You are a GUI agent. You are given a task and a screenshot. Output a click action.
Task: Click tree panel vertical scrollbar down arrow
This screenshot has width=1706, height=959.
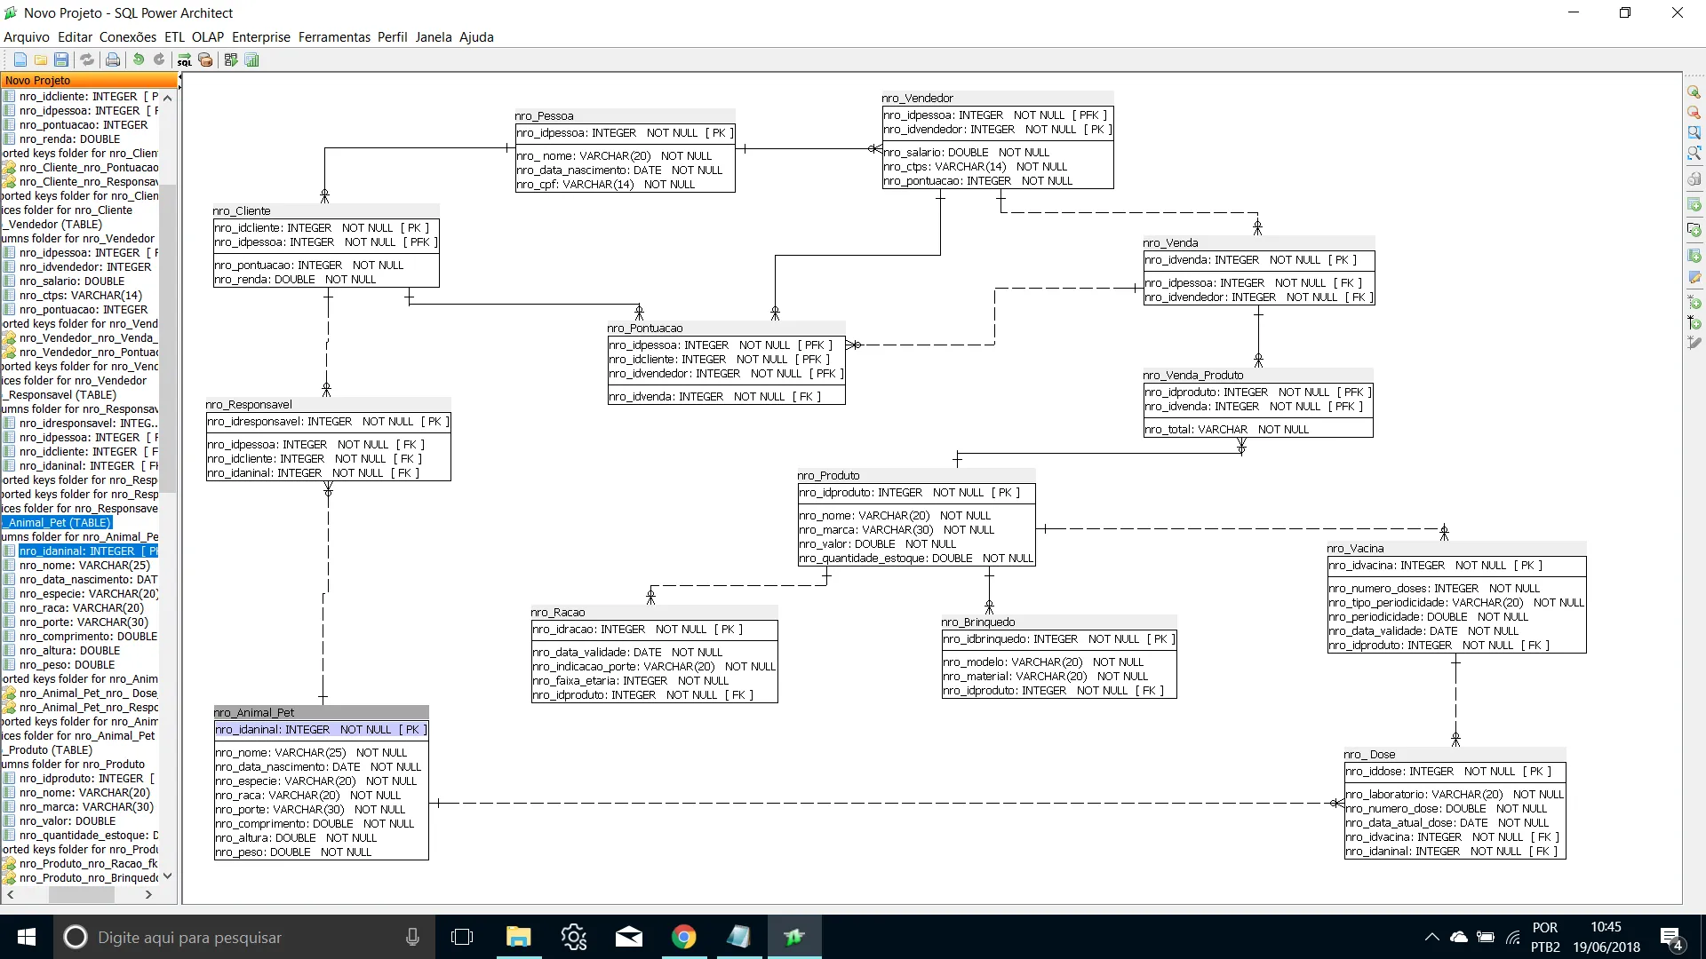tap(167, 876)
